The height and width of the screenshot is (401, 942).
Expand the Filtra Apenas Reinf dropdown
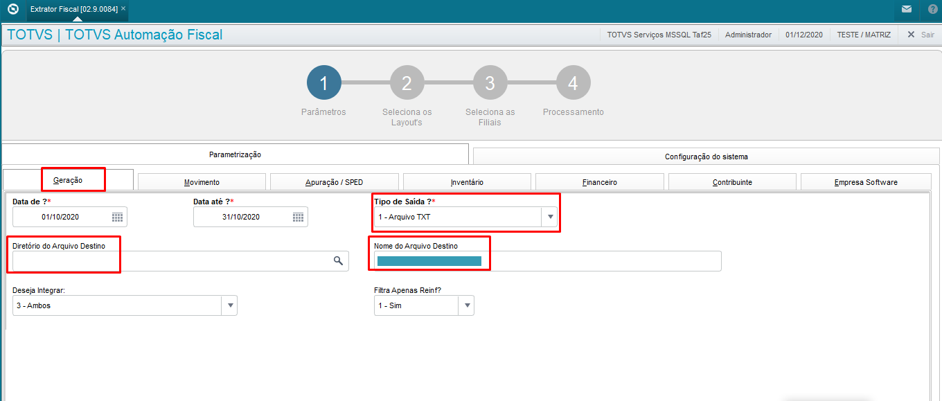tap(466, 305)
